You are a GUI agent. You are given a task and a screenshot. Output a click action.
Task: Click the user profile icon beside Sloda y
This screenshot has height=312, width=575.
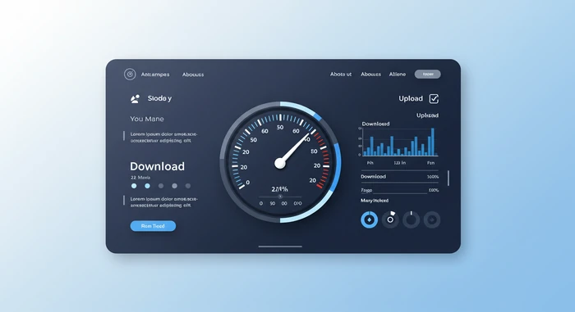tap(135, 99)
